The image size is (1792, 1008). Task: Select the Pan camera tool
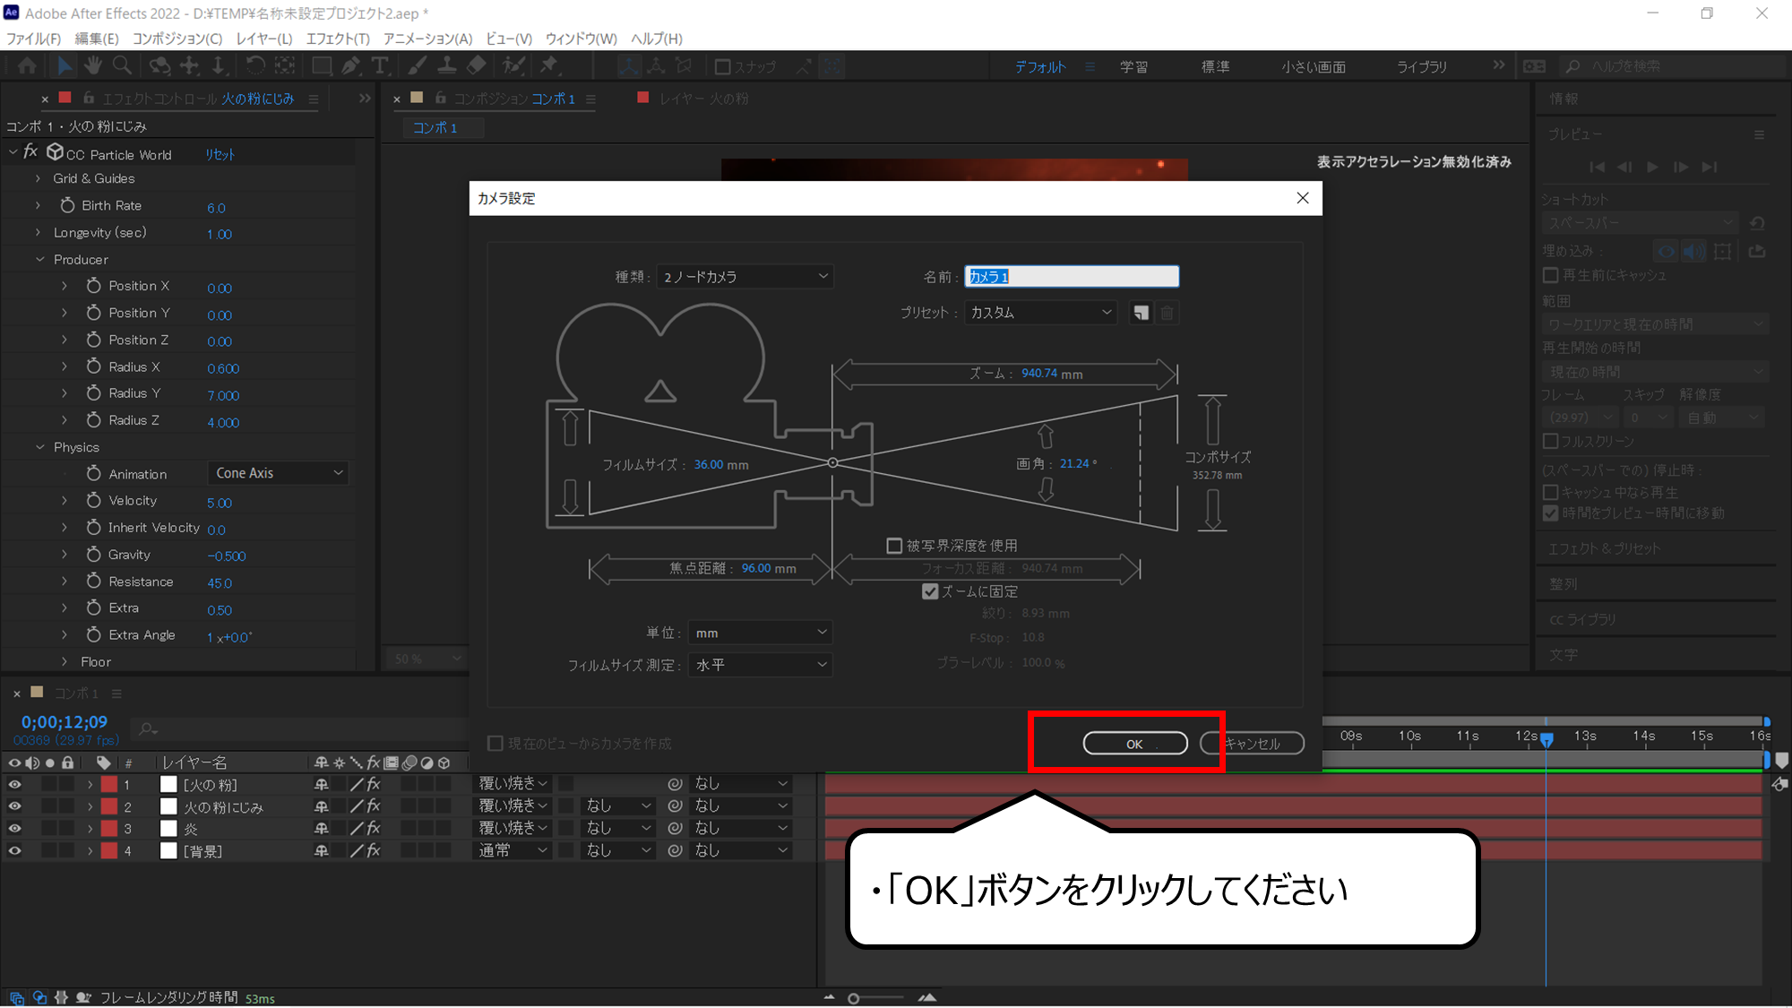coord(189,65)
